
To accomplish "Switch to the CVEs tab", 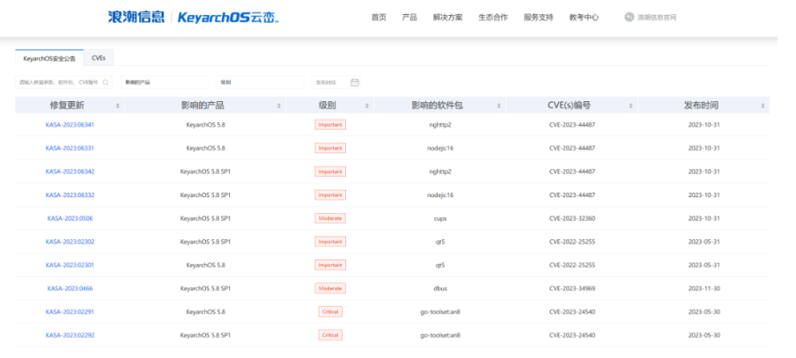I will (x=99, y=58).
